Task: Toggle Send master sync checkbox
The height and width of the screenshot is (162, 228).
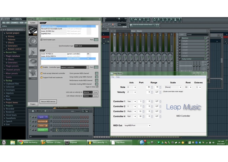Action: [42, 40]
